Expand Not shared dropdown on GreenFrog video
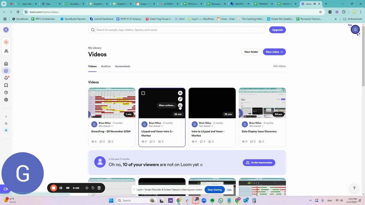365x205 pixels. pyautogui.click(x=112, y=126)
